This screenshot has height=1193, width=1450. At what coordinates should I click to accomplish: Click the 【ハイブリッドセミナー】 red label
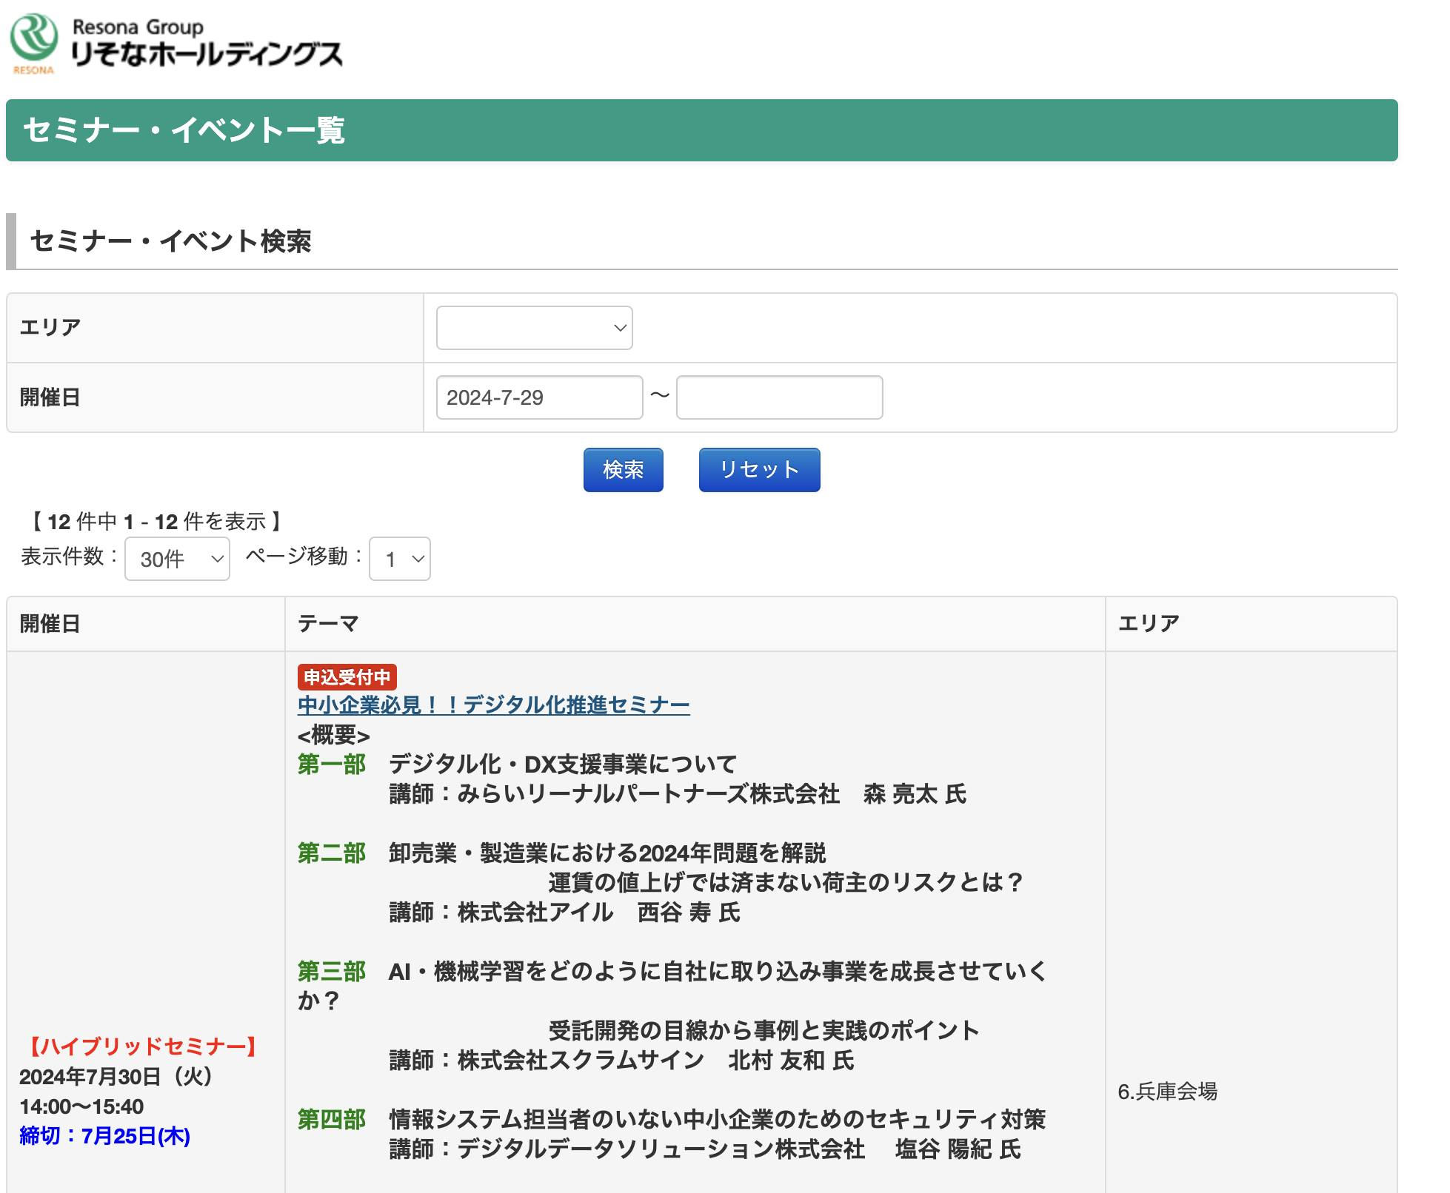(x=142, y=1046)
